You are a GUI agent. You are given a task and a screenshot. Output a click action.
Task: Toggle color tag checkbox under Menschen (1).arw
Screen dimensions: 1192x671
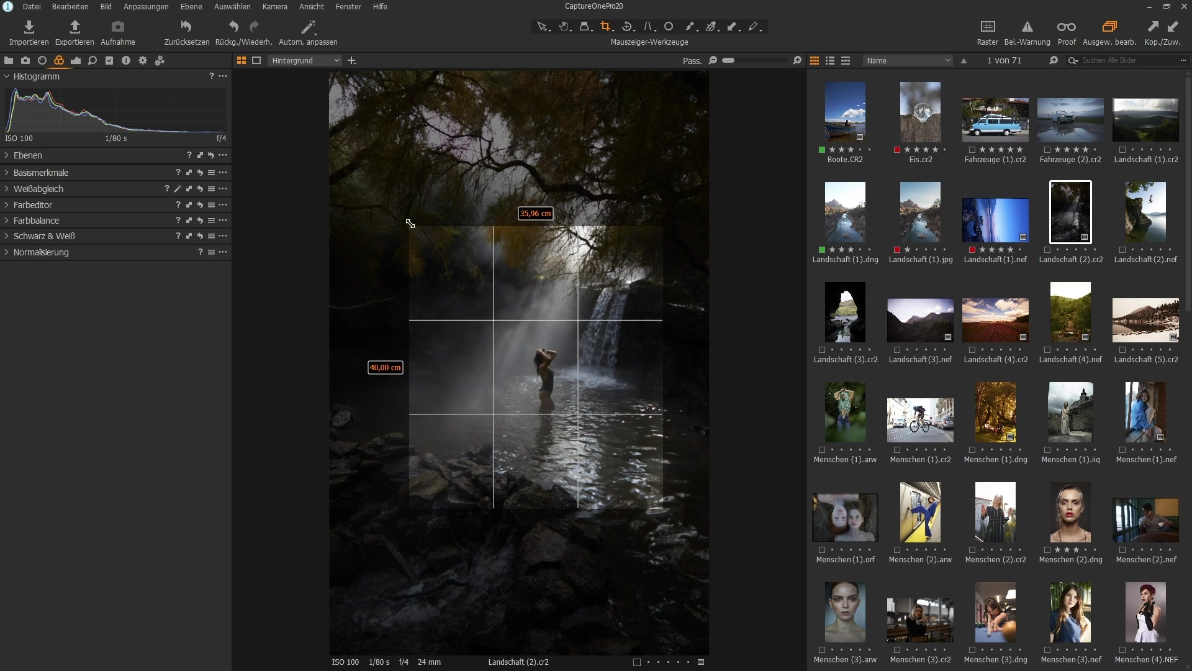tap(822, 450)
